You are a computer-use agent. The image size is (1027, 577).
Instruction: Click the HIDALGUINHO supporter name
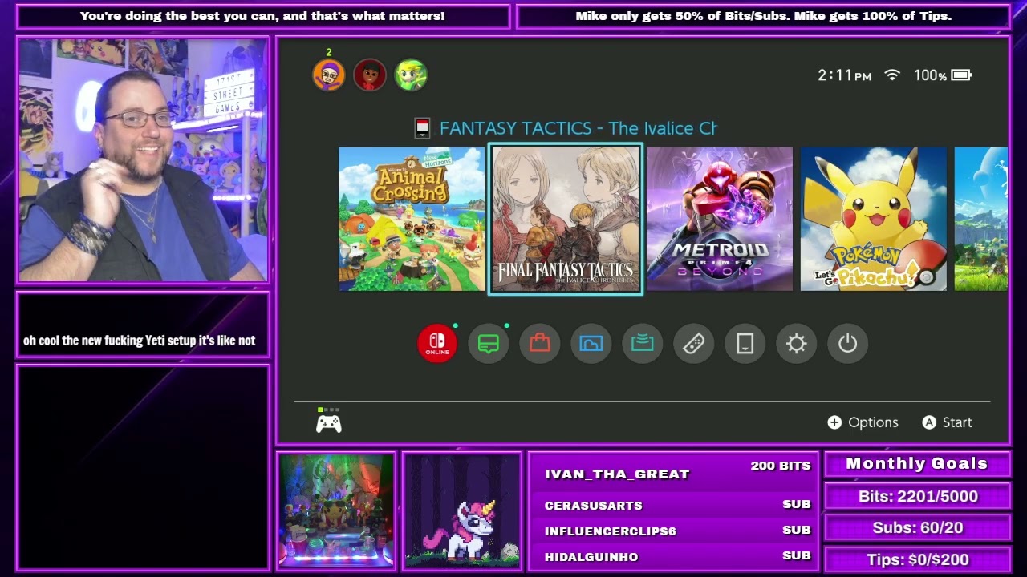(591, 557)
